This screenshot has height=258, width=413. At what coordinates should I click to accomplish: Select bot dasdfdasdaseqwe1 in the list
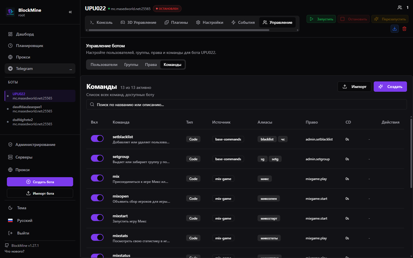coord(40,109)
